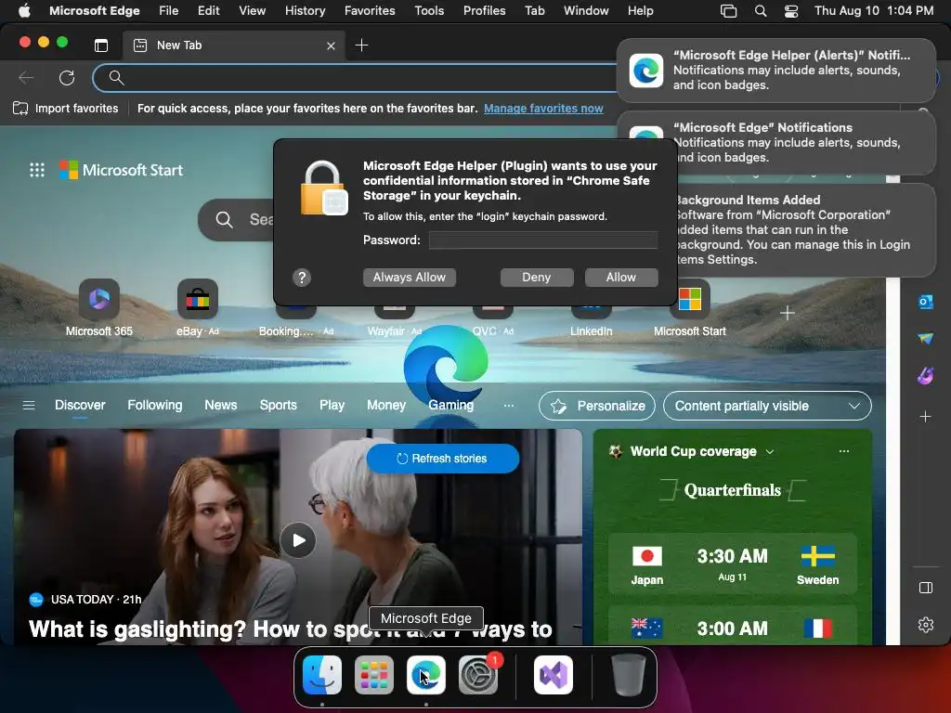Open the sidebar settings gear
951x713 pixels.
926,625
